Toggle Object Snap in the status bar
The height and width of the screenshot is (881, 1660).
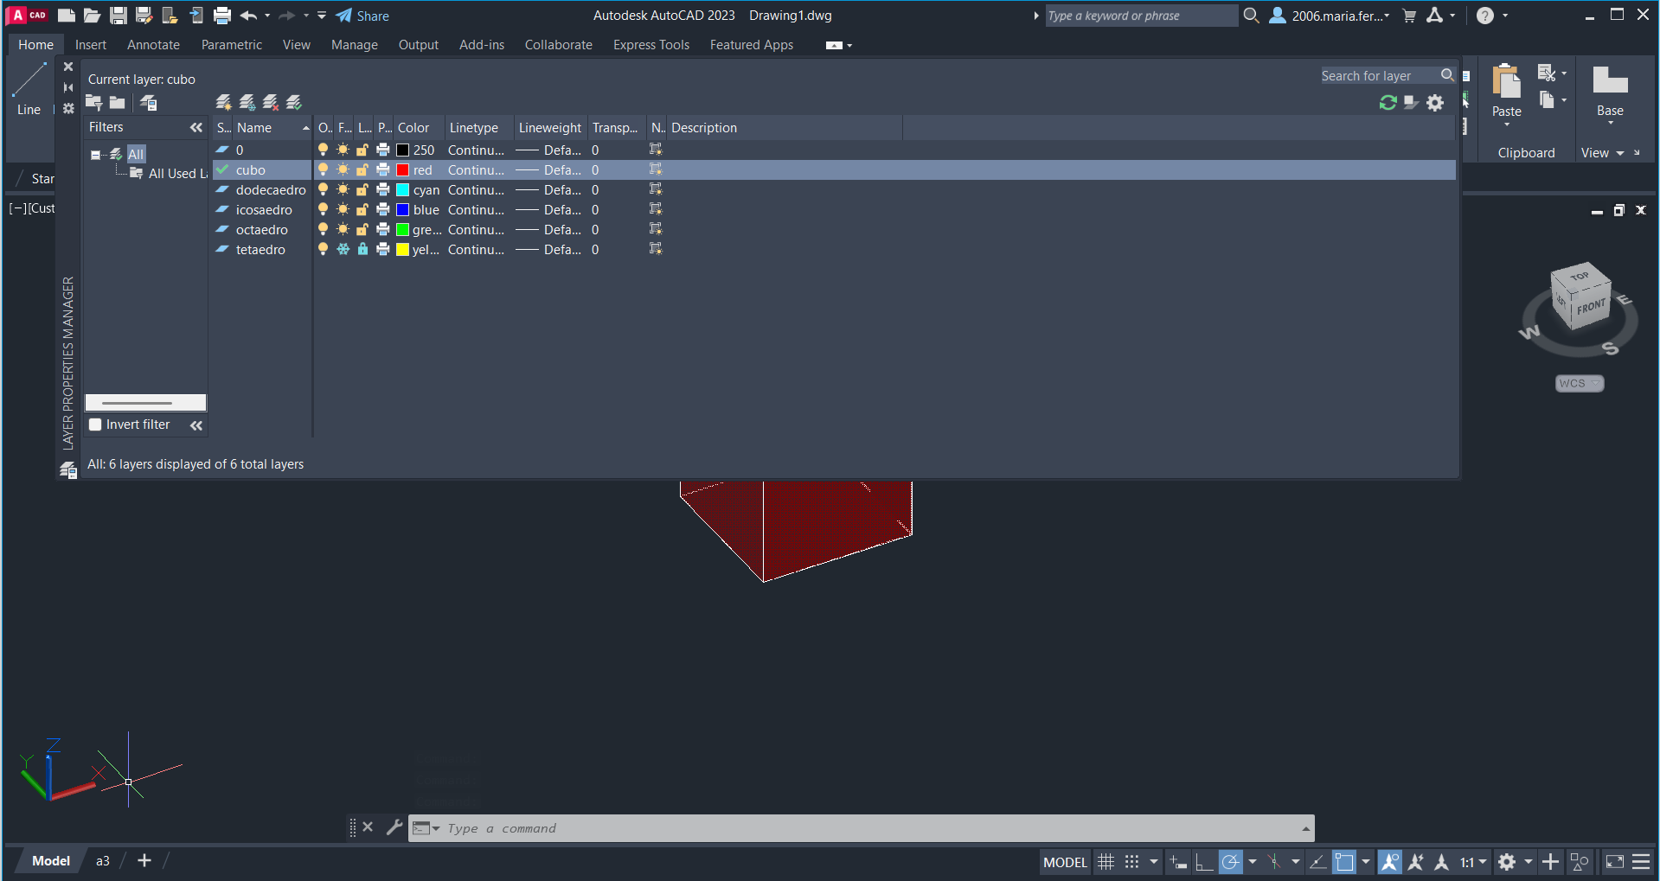(1344, 861)
